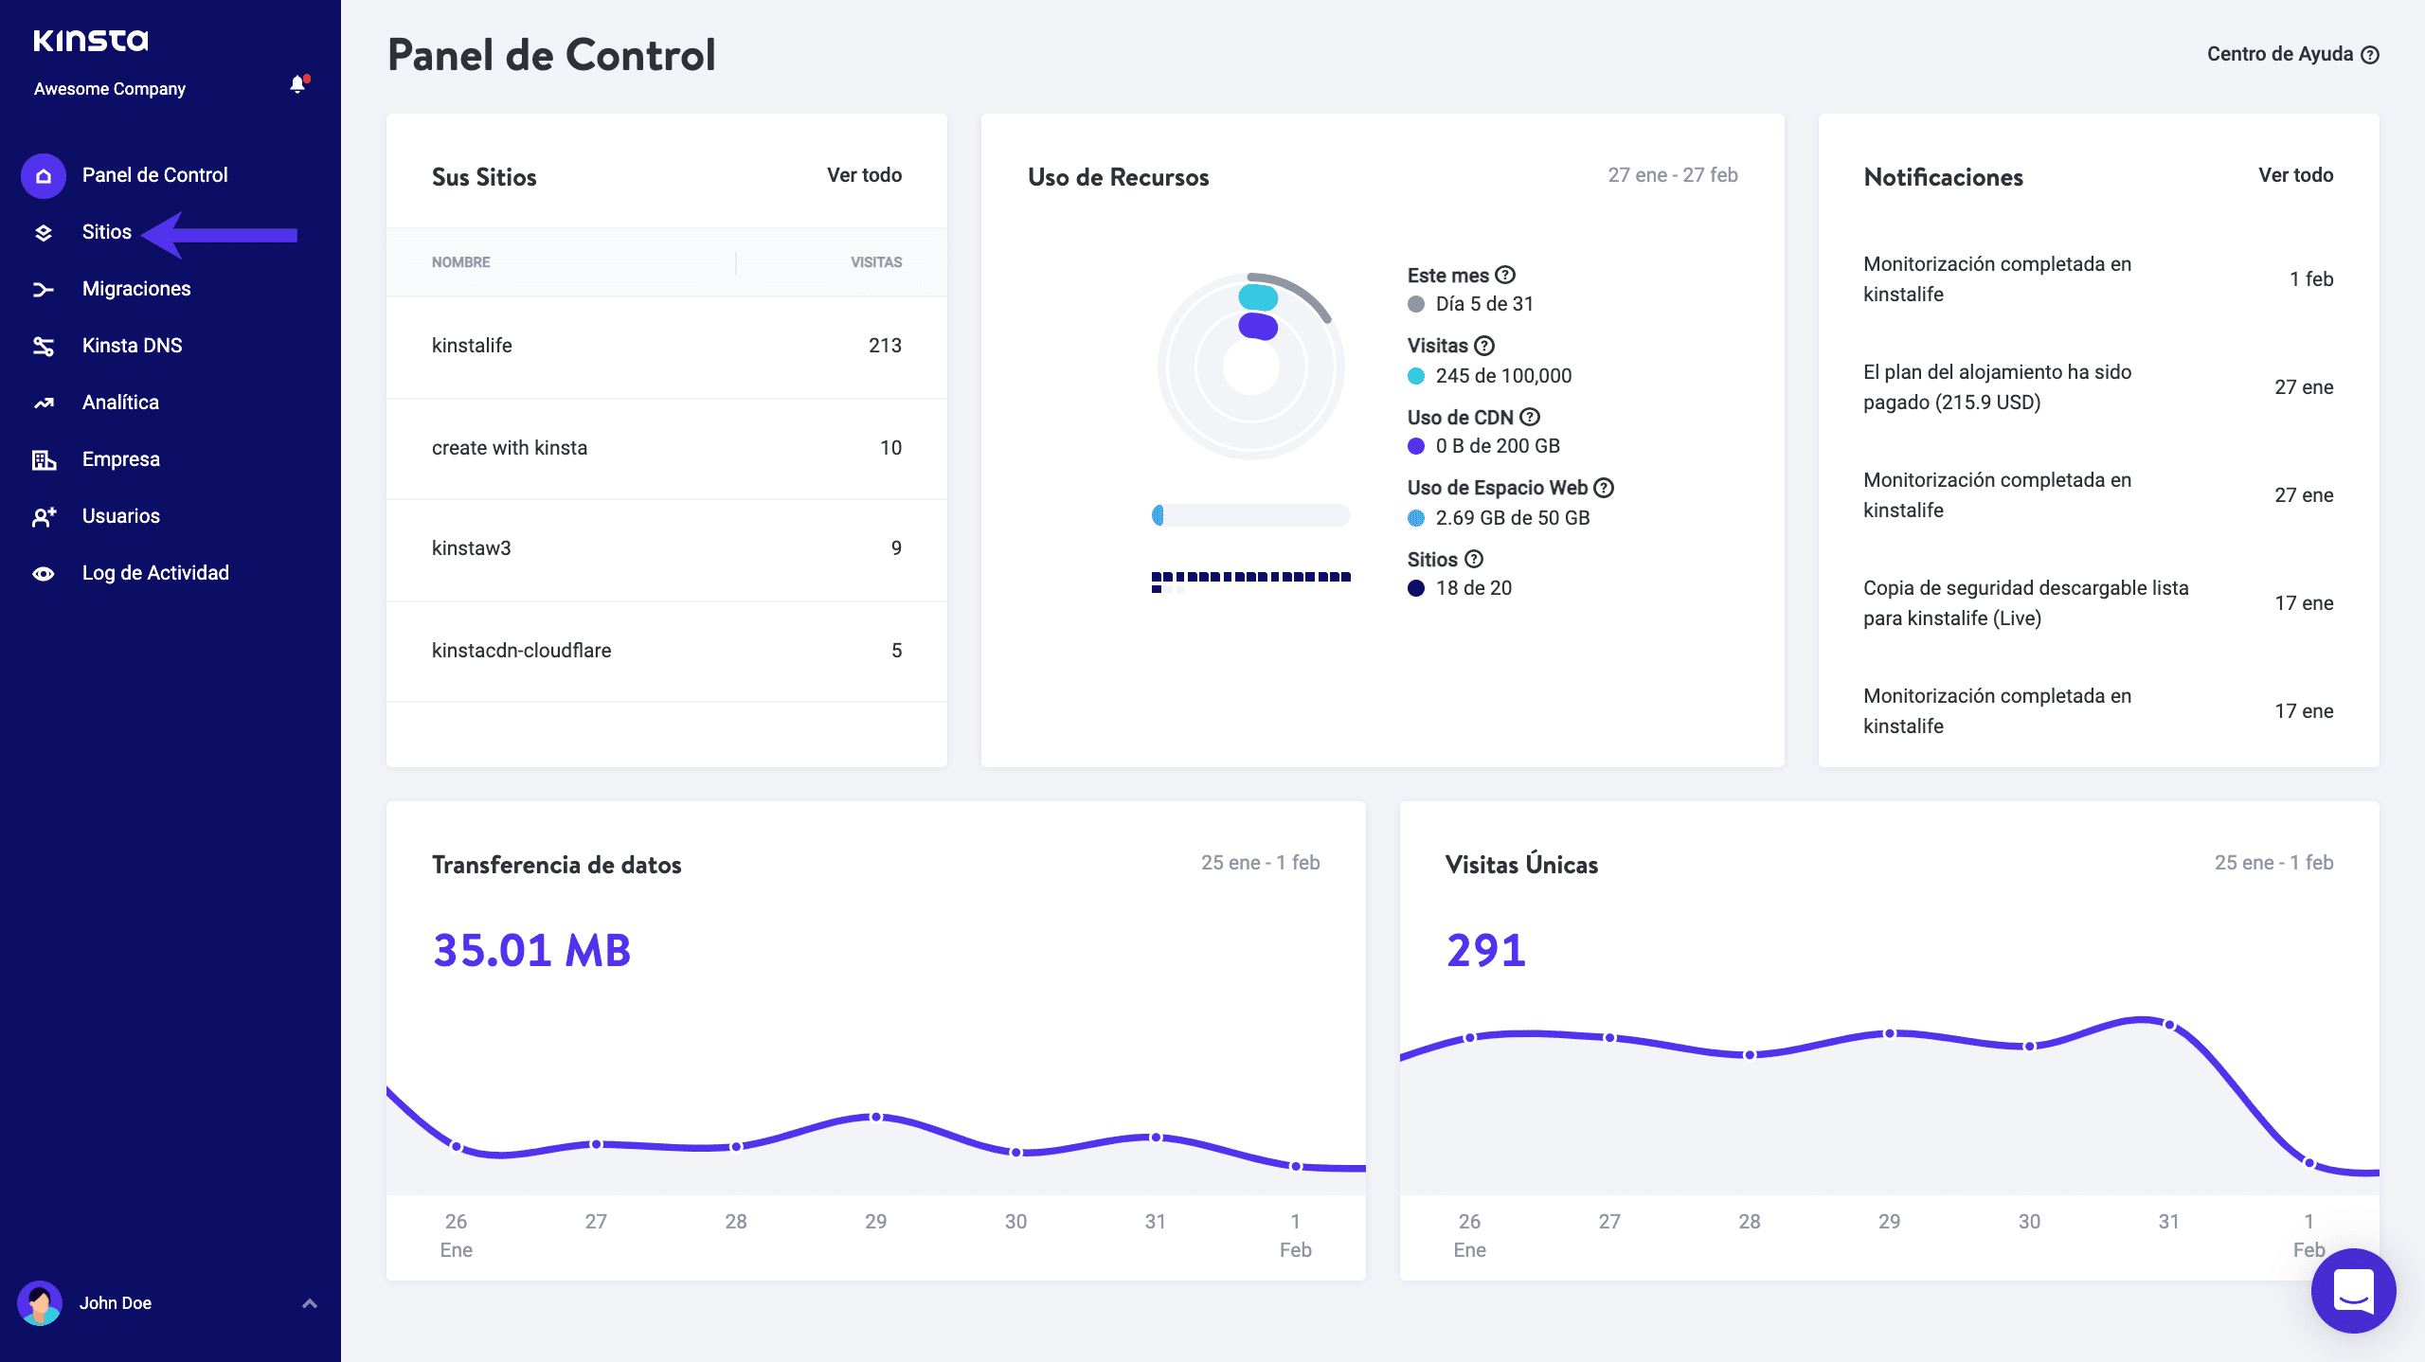Expand the John Doe user menu chevron
This screenshot has height=1362, width=2425.
pyautogui.click(x=309, y=1303)
